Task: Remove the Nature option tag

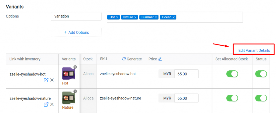Action: point(135,17)
